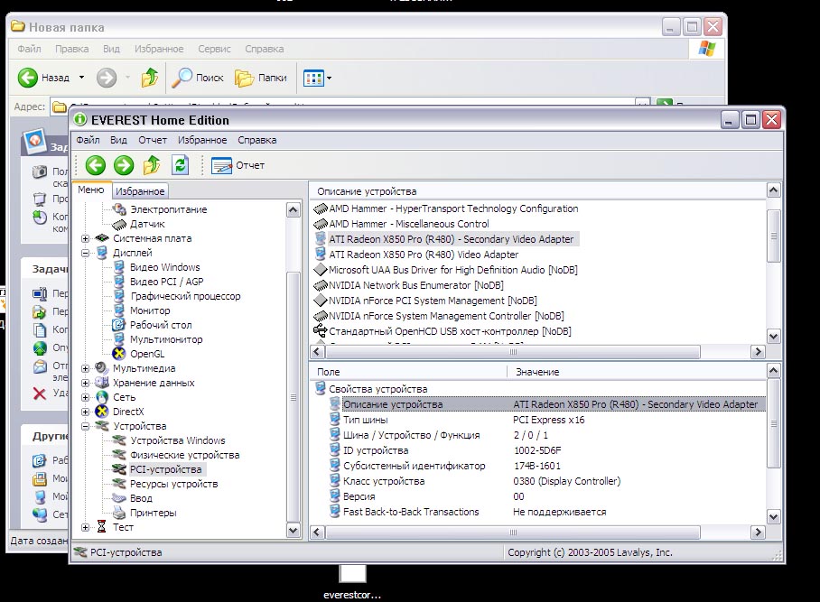
Task: Select Датчик sensor tree item
Action: click(x=147, y=224)
